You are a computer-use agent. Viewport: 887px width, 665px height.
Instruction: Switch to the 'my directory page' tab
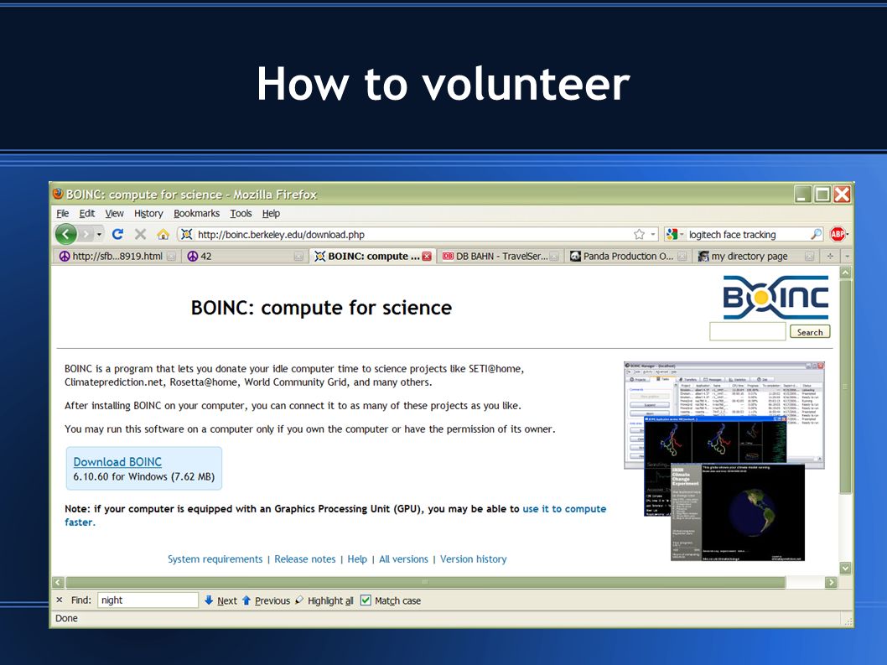pyautogui.click(x=755, y=257)
